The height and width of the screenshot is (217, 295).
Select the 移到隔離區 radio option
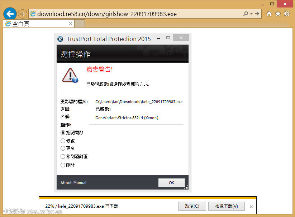point(63,156)
